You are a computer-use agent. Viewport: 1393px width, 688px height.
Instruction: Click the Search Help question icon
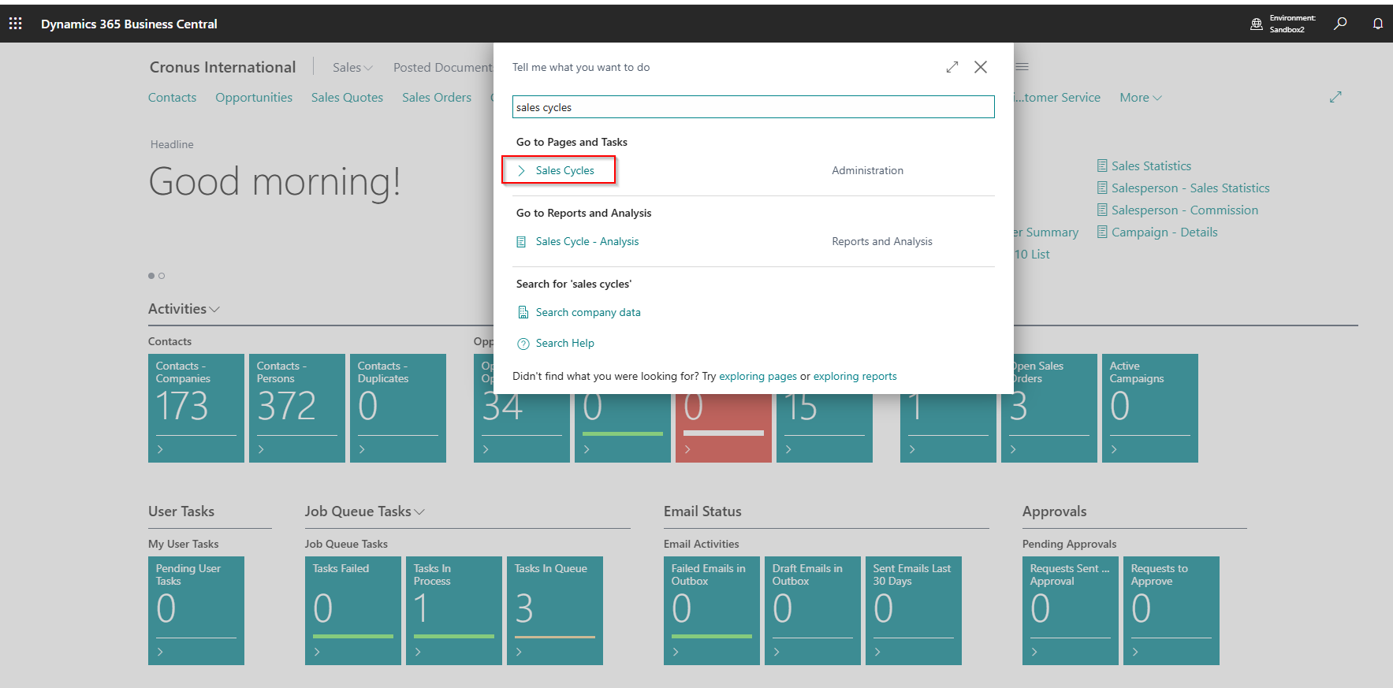(523, 344)
